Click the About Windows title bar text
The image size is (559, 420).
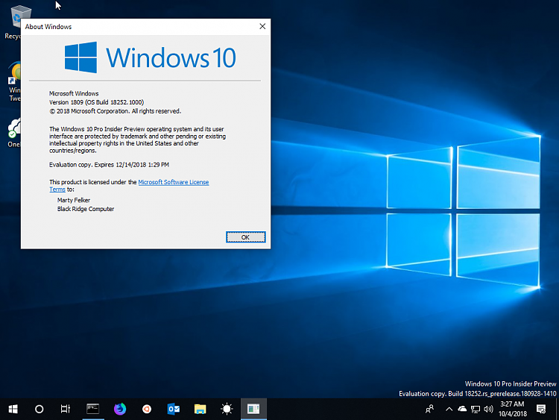48,27
